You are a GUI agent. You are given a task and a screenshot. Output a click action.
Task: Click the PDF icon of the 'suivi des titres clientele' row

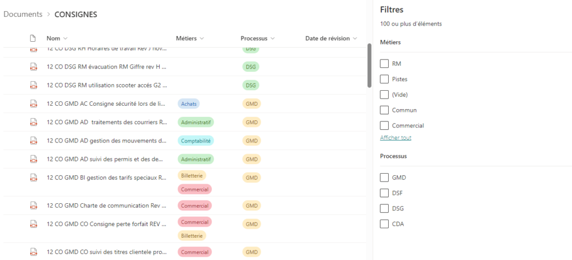click(x=34, y=252)
